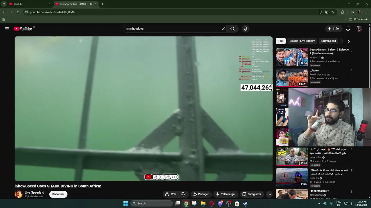Image resolution: width=371 pixels, height=208 pixels.
Task: Click the magnifier search button
Action: (232, 29)
